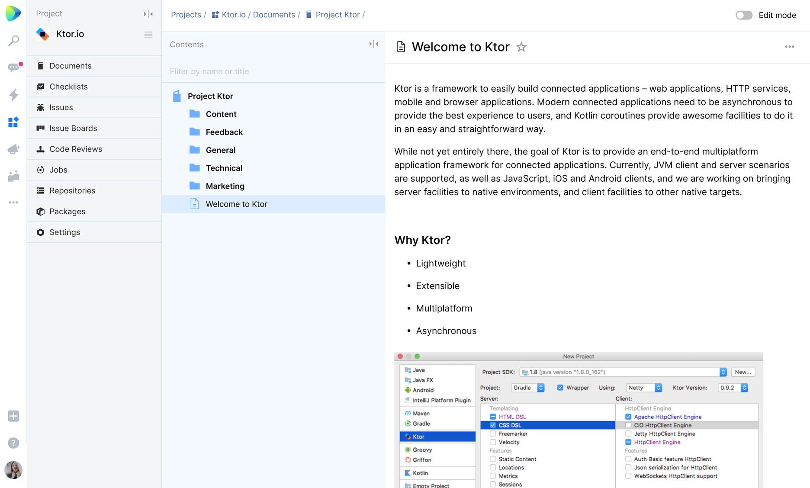Viewport: 810px width, 488px height.
Task: Open Documents in project menu
Action: click(94, 66)
